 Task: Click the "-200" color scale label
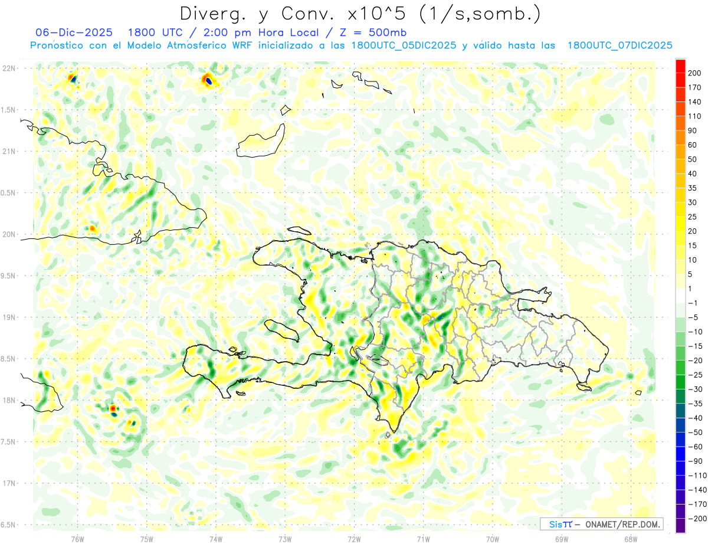[x=696, y=519]
